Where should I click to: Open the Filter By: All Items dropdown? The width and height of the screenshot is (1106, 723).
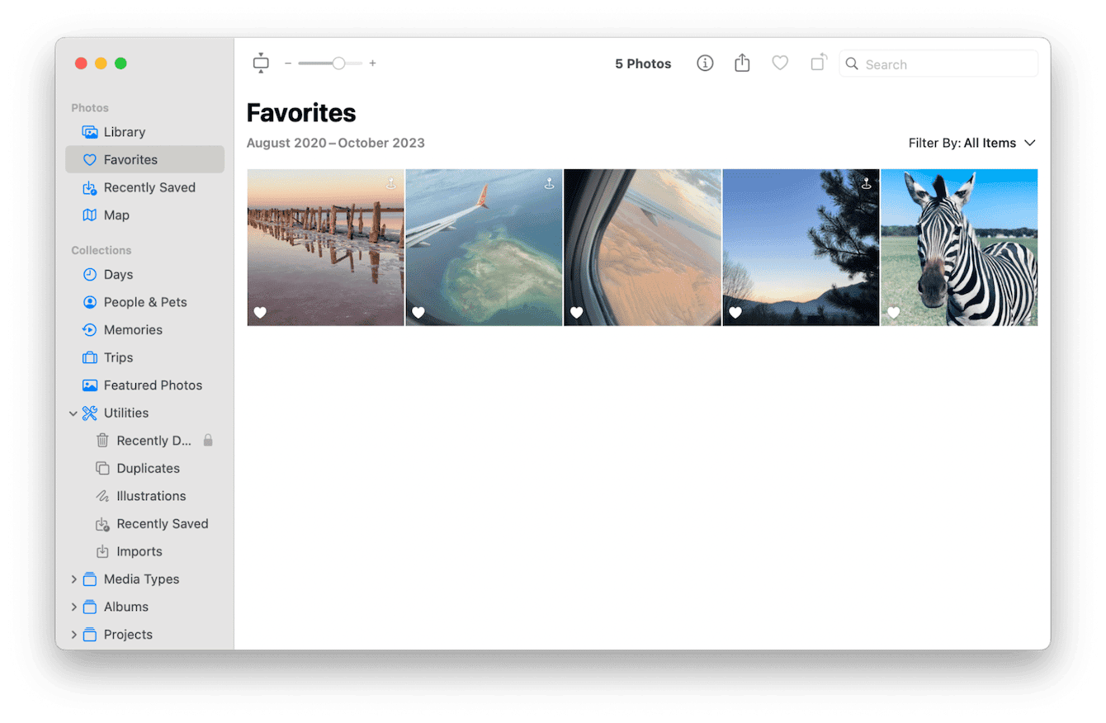point(972,142)
